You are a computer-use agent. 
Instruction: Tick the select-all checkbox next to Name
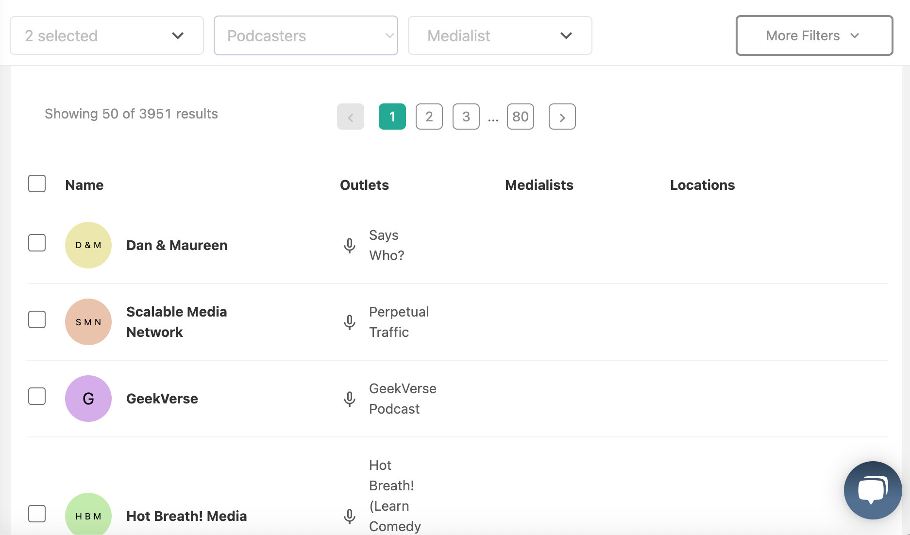point(37,184)
